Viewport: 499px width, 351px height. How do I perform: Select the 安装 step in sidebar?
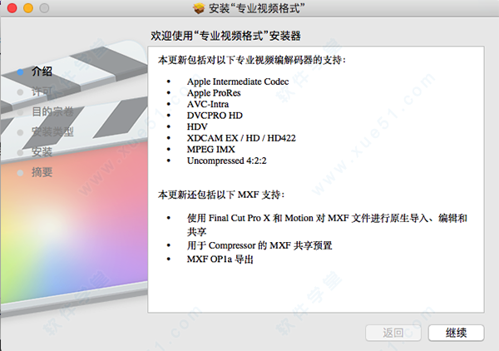coord(42,151)
